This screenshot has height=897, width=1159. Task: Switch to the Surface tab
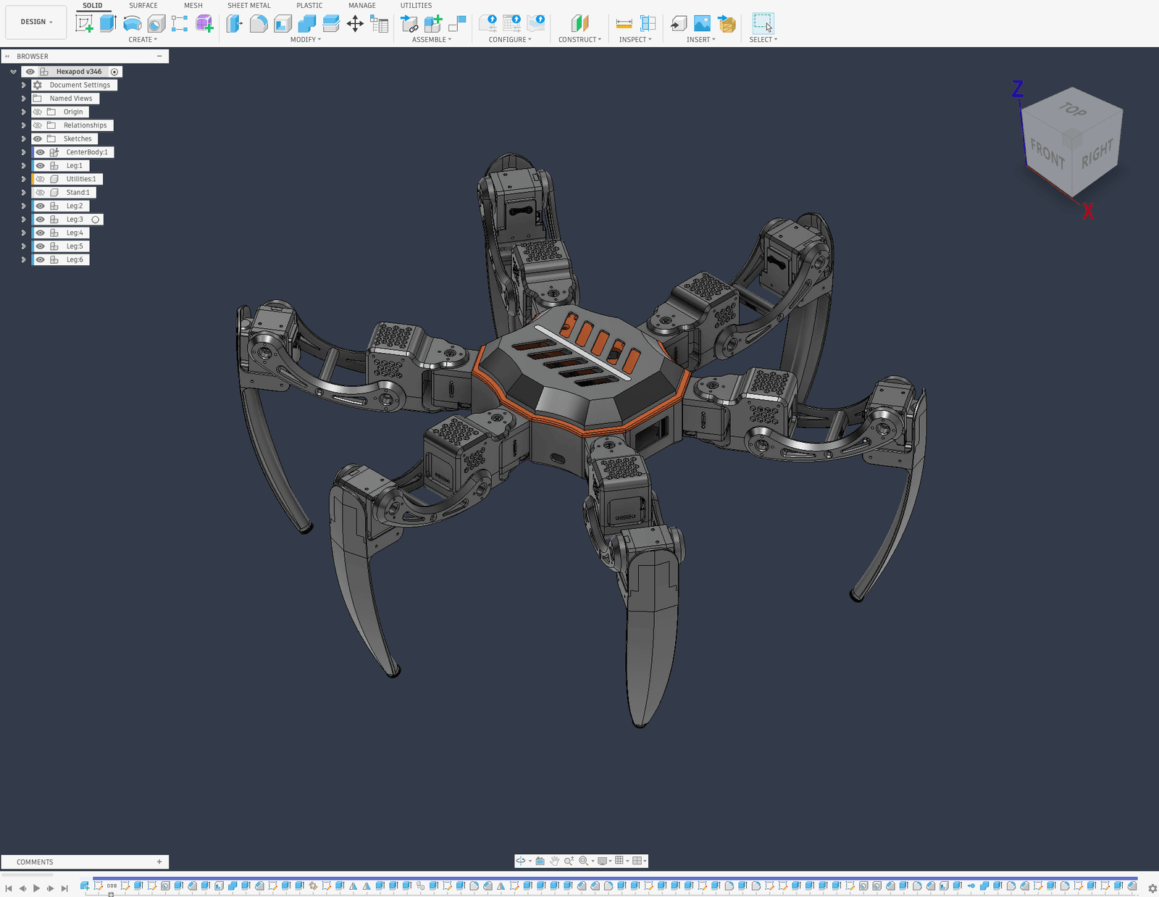coord(143,5)
